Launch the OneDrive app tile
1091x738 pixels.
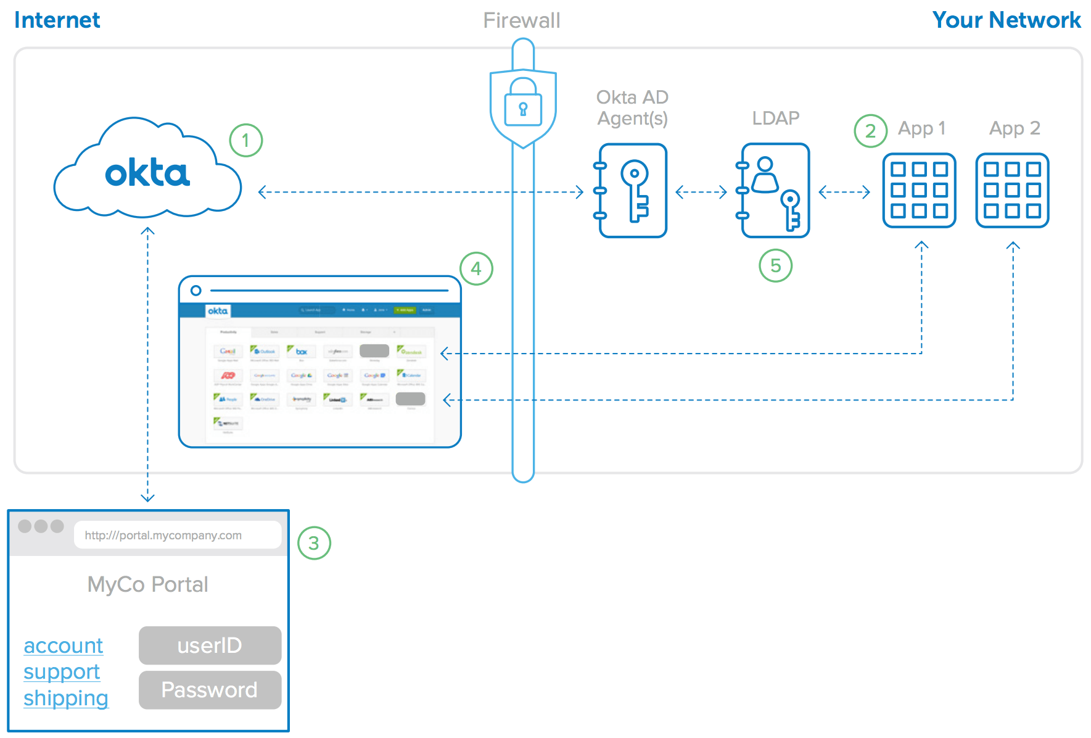pos(265,399)
